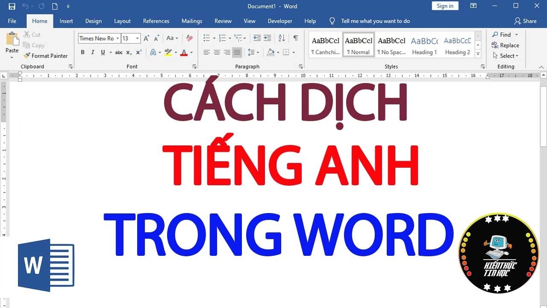Switch to the References tab
547x308 pixels.
156,21
